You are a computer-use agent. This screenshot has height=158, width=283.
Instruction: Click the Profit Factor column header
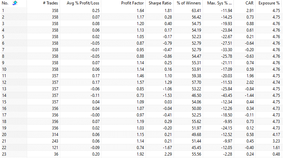pos(132,3)
